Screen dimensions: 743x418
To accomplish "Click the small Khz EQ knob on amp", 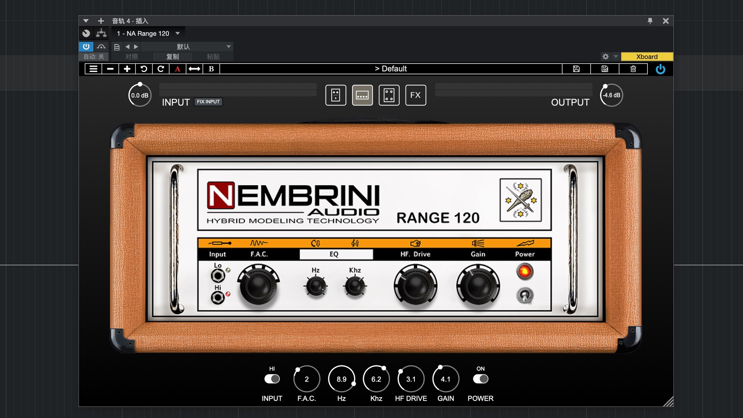I will pos(355,286).
